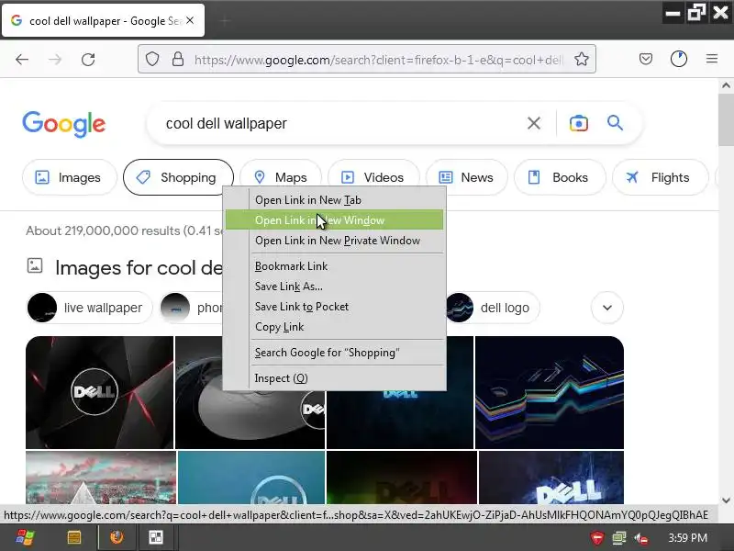Click the Firefox account icon in toolbar
The width and height of the screenshot is (734, 551).
click(679, 59)
